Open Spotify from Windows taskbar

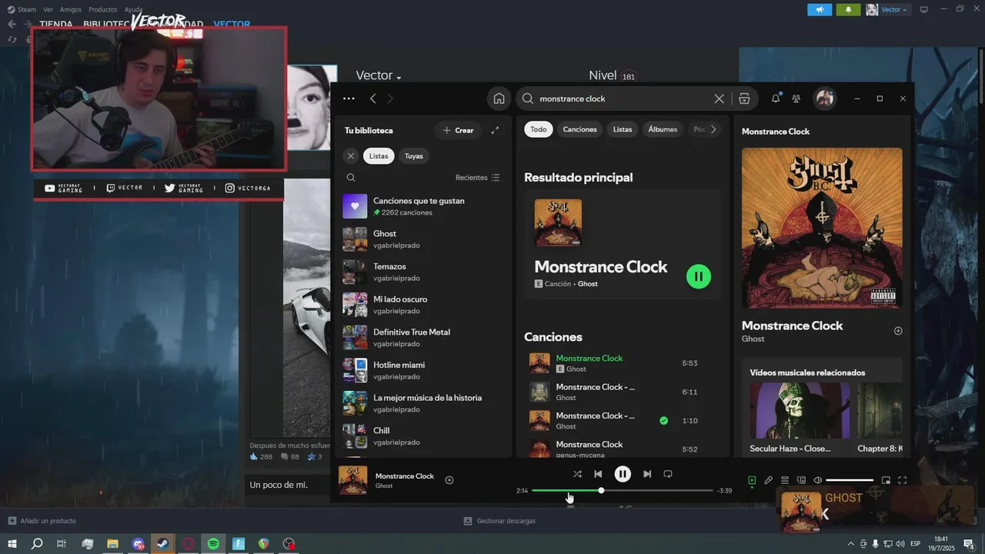[x=213, y=543]
